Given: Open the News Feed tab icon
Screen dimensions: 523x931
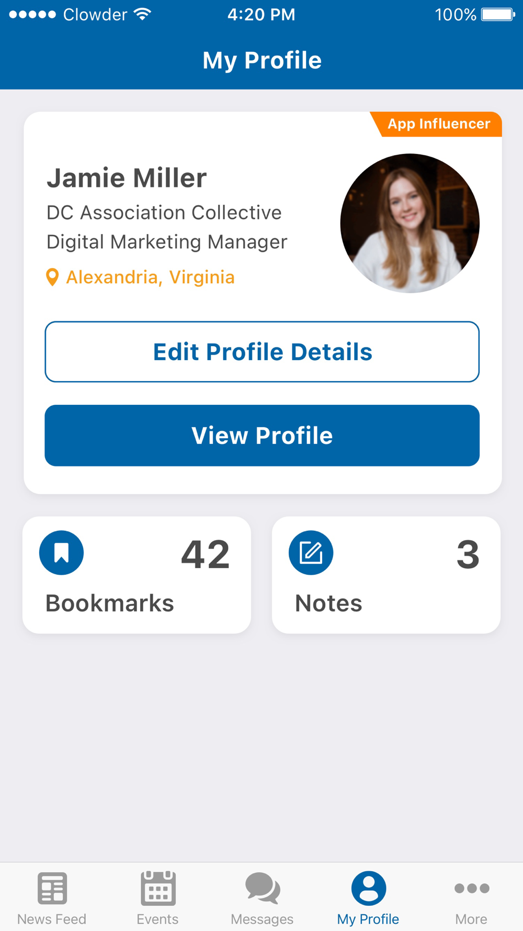Looking at the screenshot, I should [52, 888].
